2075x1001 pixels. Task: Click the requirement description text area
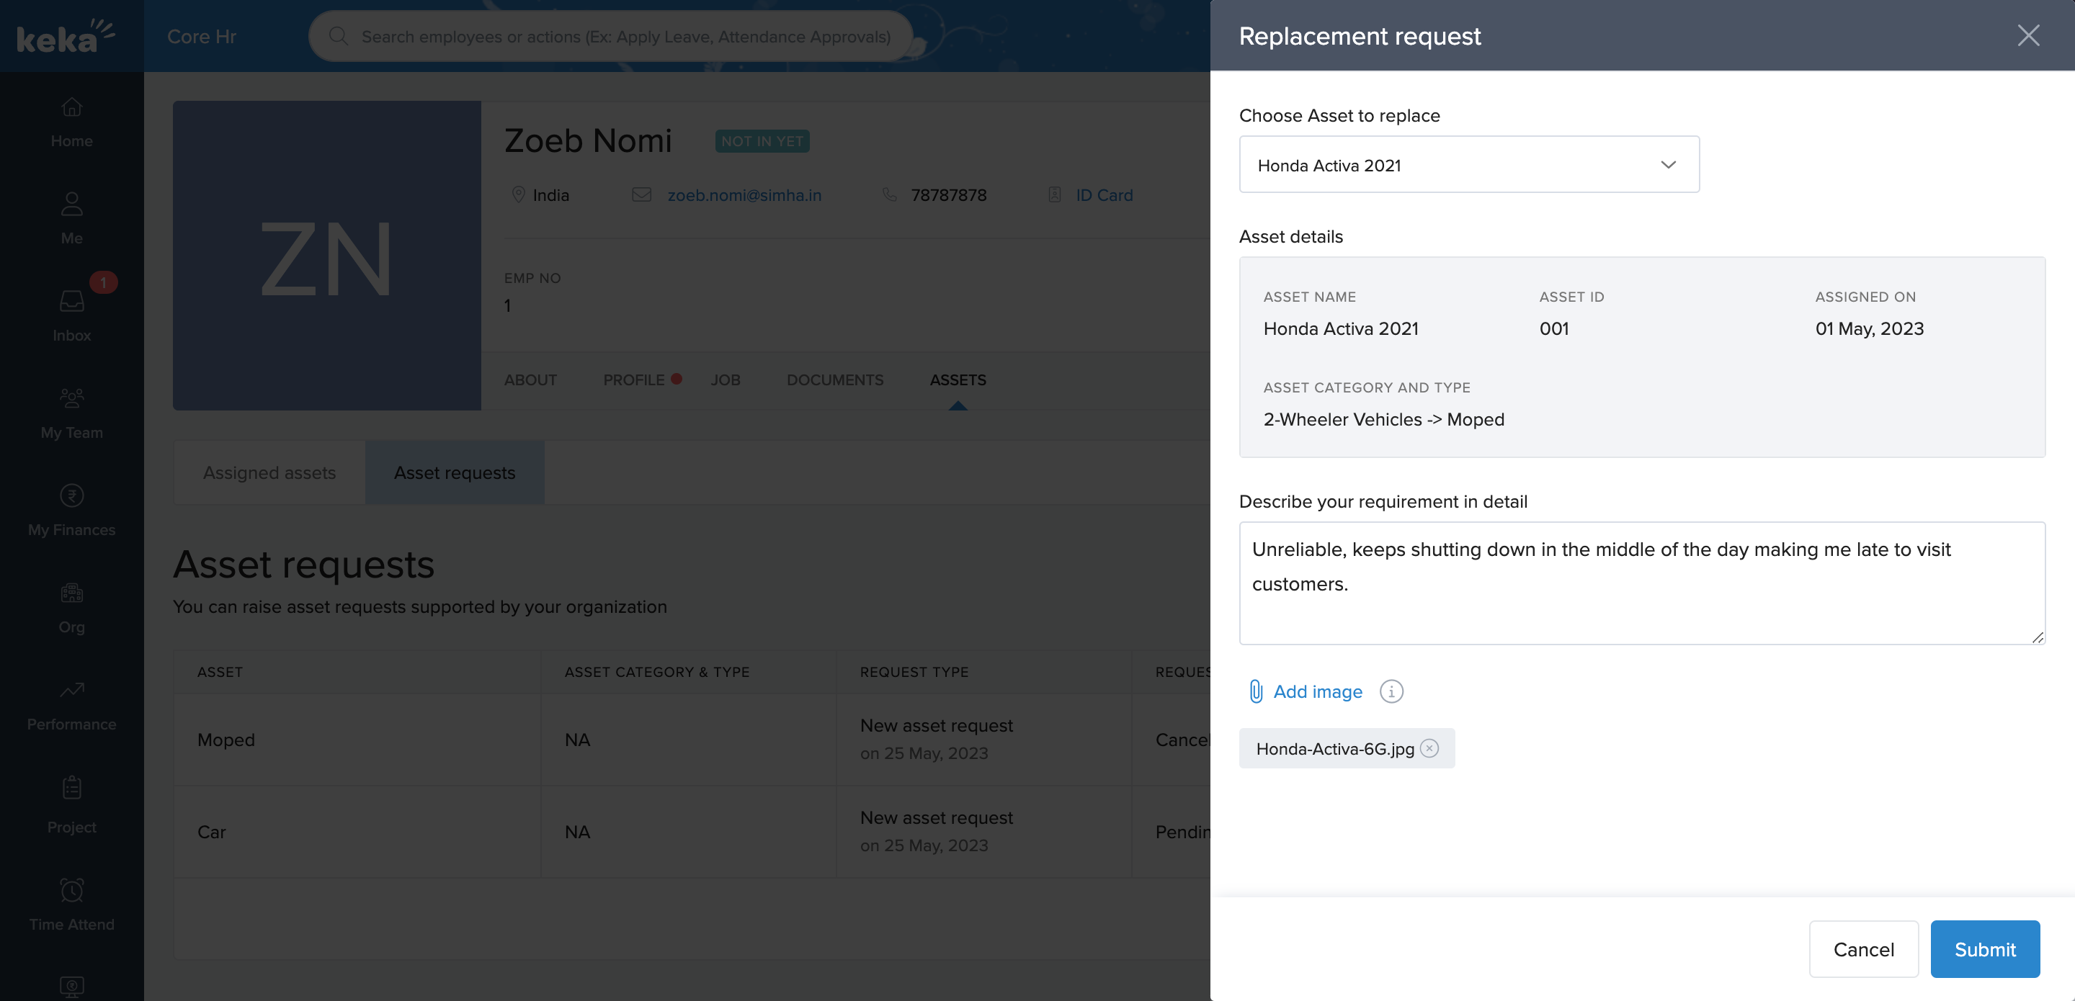click(1641, 583)
